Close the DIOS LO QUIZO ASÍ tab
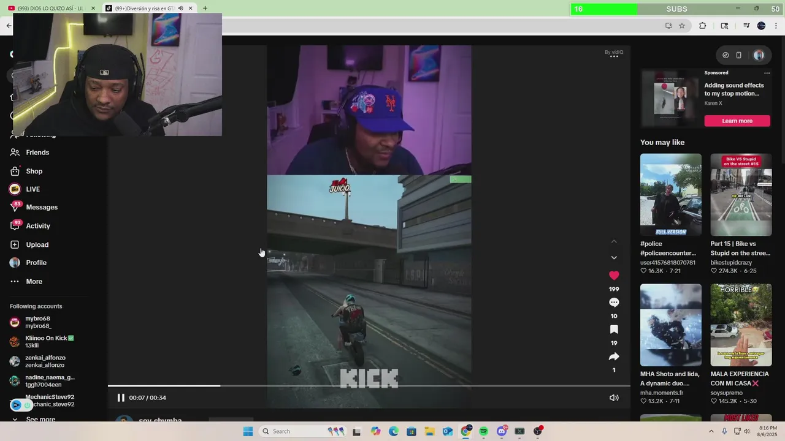Screen dimensions: 785x441 click(x=93, y=9)
